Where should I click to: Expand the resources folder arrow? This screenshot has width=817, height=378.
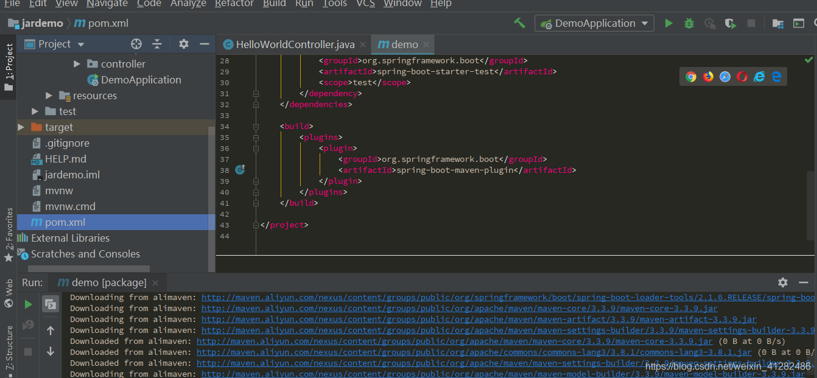tap(49, 96)
